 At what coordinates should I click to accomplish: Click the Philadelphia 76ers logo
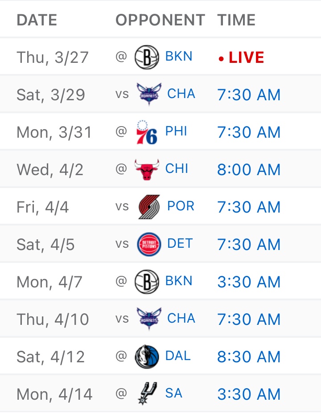[147, 132]
